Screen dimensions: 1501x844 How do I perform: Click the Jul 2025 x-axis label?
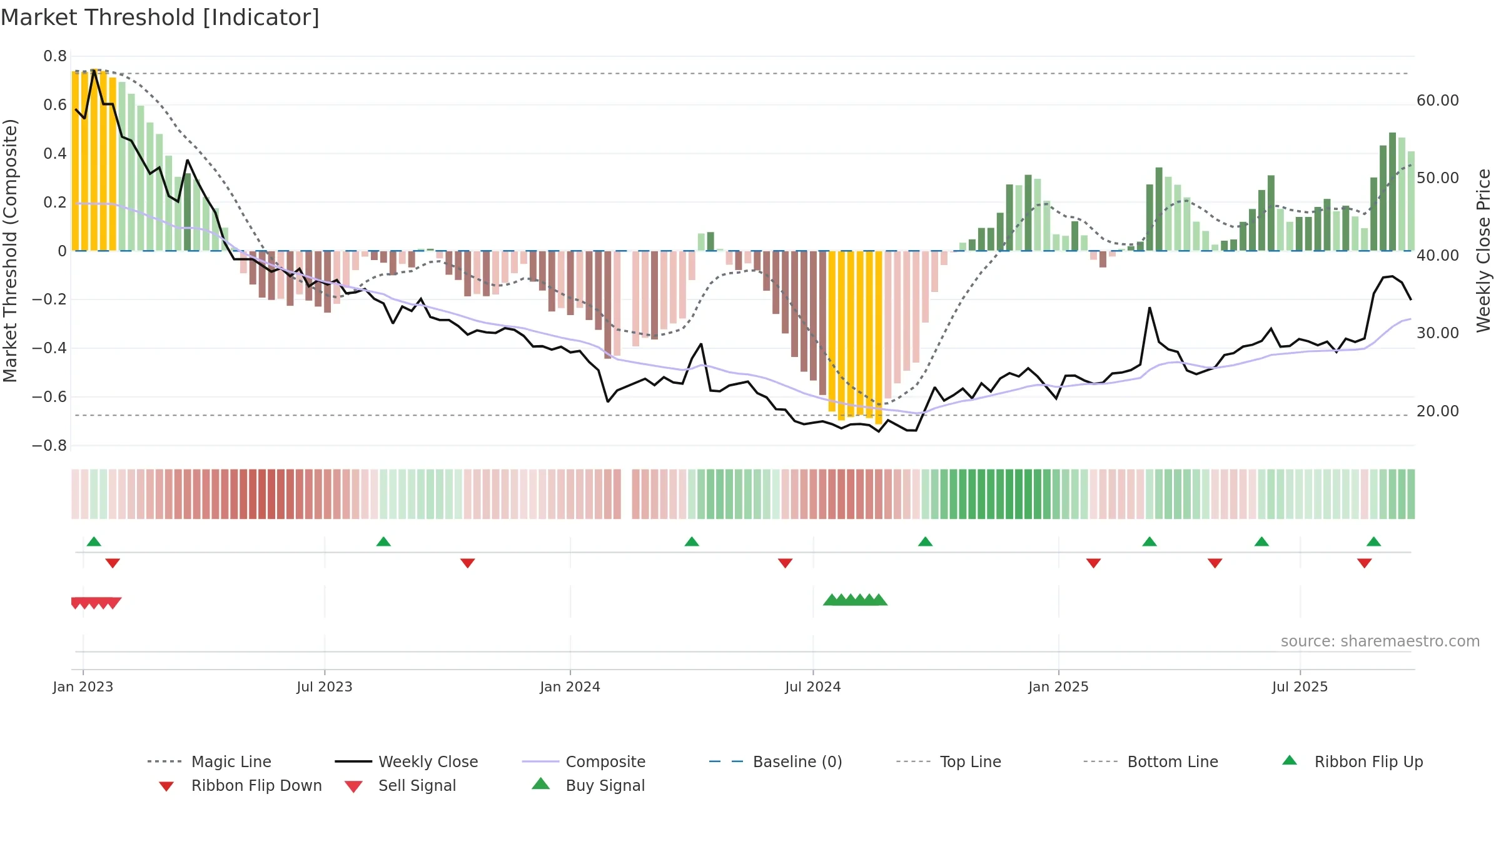(1300, 686)
